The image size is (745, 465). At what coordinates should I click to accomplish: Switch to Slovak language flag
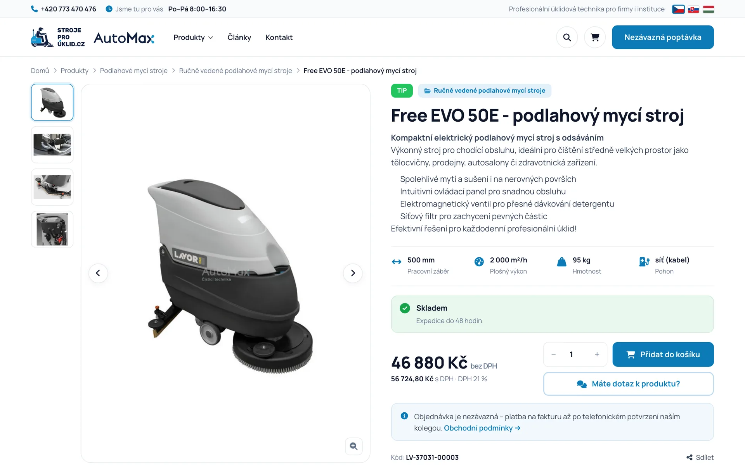[693, 9]
